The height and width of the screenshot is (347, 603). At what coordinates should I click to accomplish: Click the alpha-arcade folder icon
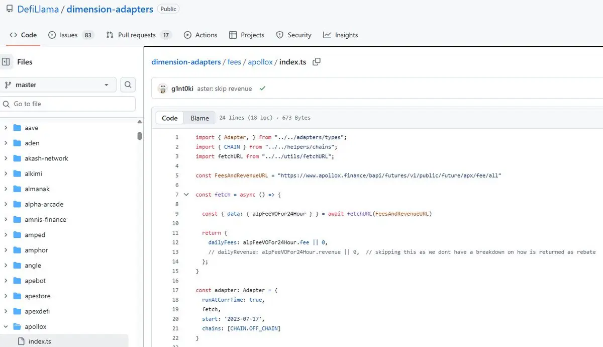(x=17, y=204)
